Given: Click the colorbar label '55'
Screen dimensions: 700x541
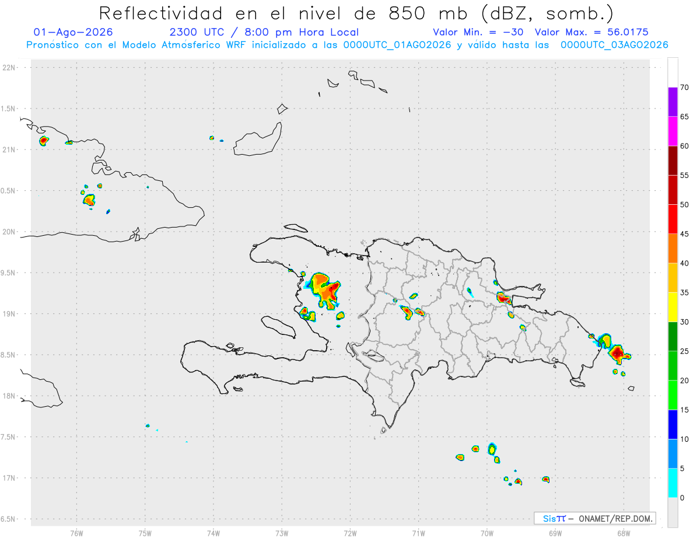Looking at the screenshot, I should pyautogui.click(x=684, y=175).
